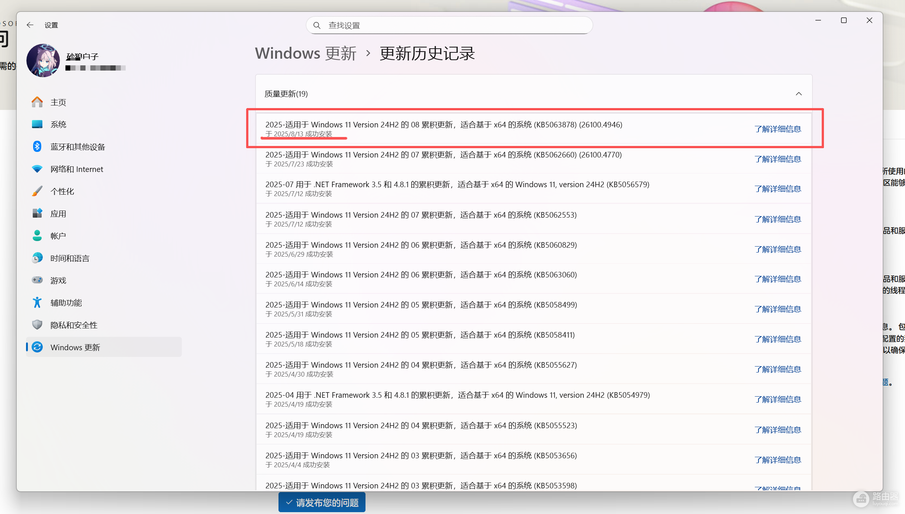Click the System (系统) monitor icon

click(x=37, y=124)
